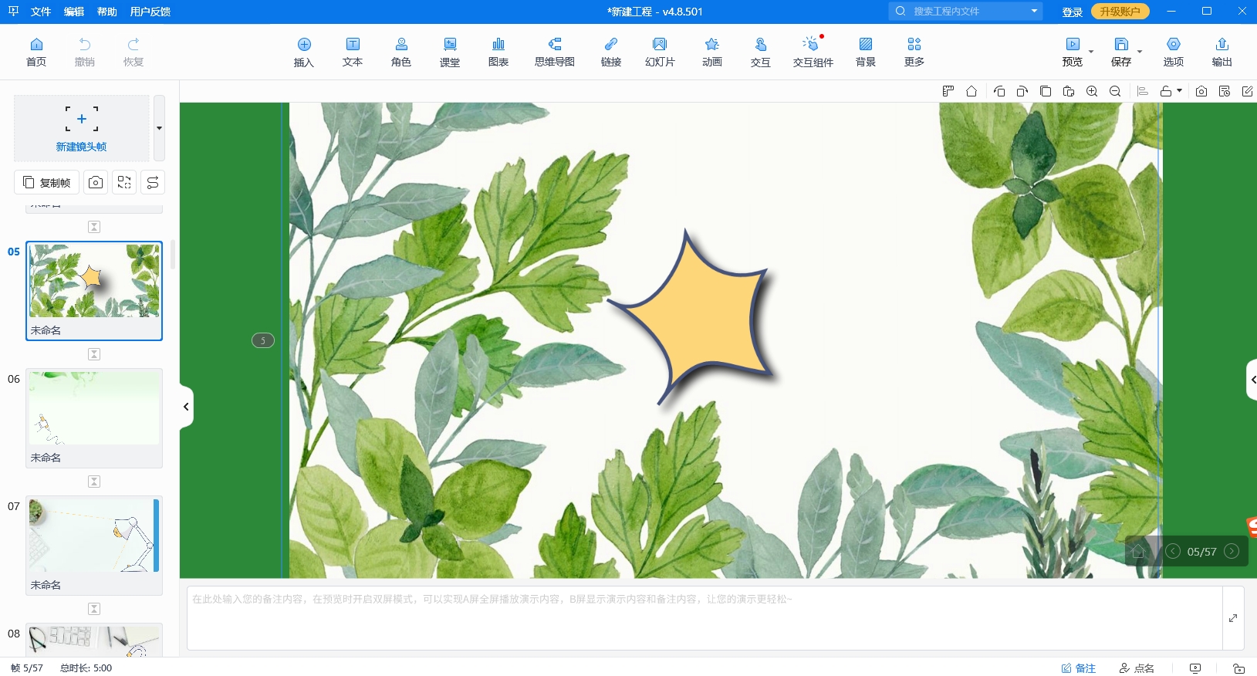
Task: Expand the right side panel arrow
Action: (x=1252, y=380)
